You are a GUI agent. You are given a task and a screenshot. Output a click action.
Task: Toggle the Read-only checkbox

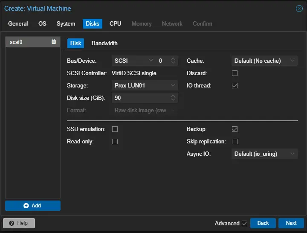(115, 142)
